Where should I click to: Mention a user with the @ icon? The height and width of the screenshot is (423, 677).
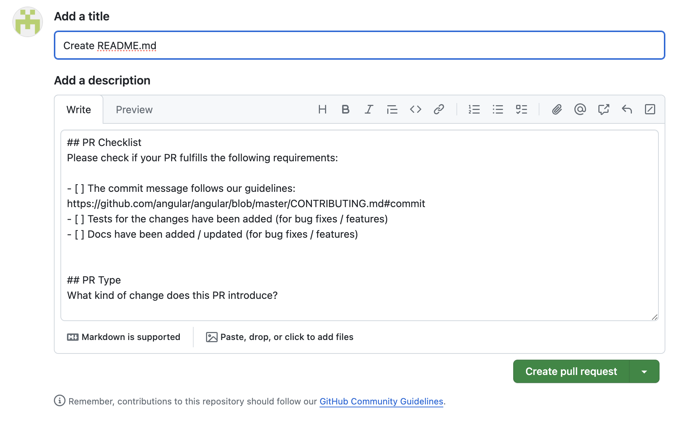[580, 110]
